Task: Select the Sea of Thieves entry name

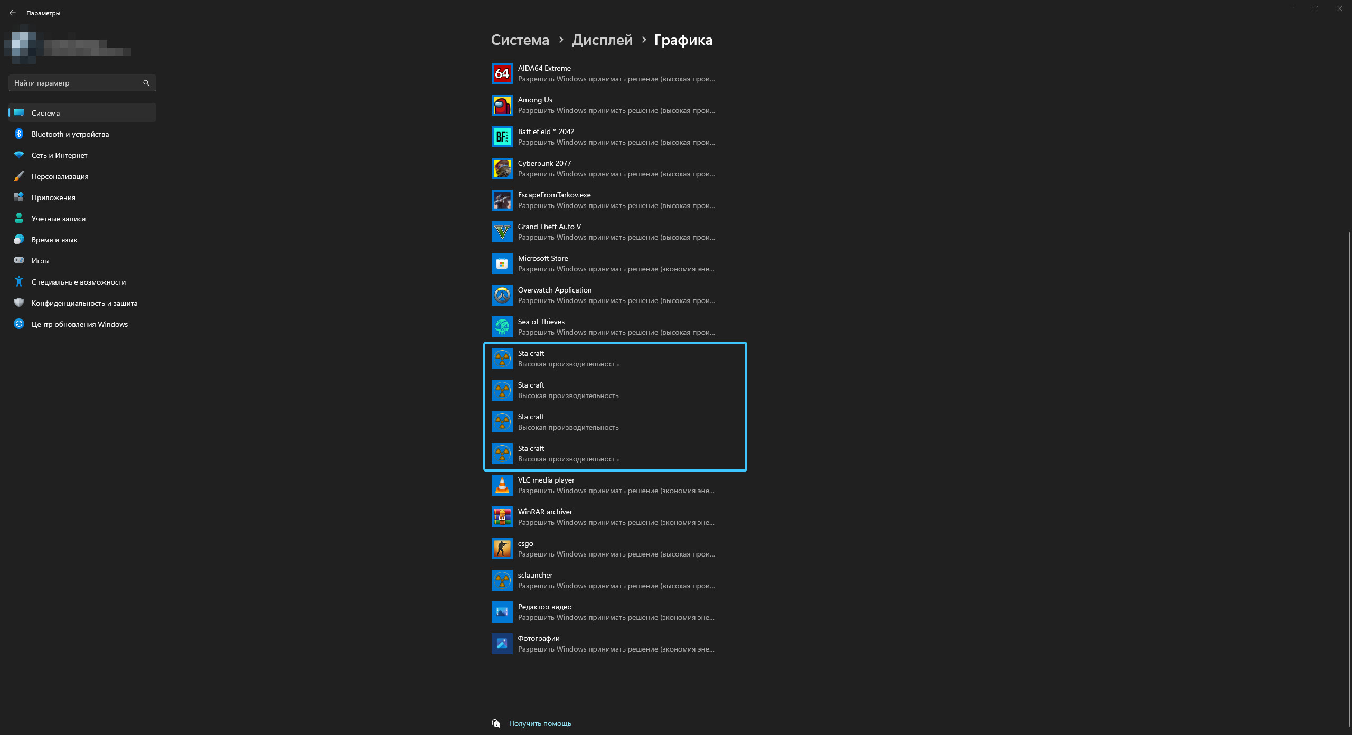Action: 541,322
